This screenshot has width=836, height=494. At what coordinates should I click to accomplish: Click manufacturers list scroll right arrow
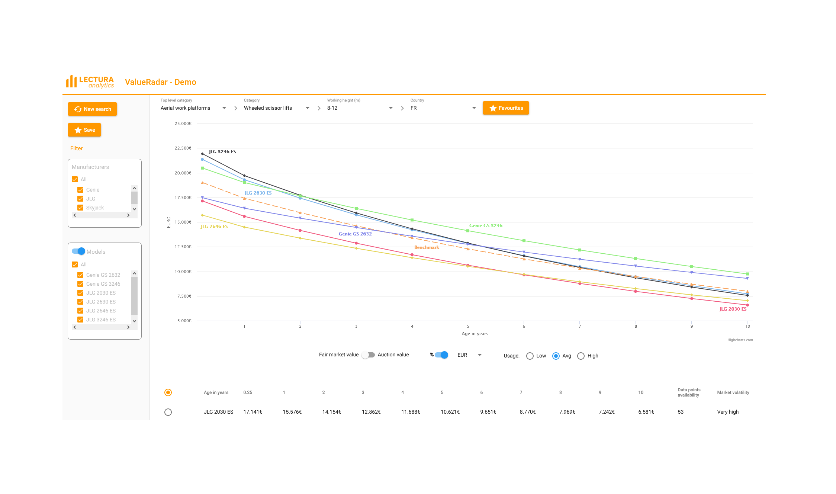128,215
